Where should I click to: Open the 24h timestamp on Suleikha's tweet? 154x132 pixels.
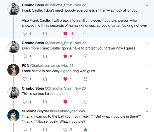point(82,111)
